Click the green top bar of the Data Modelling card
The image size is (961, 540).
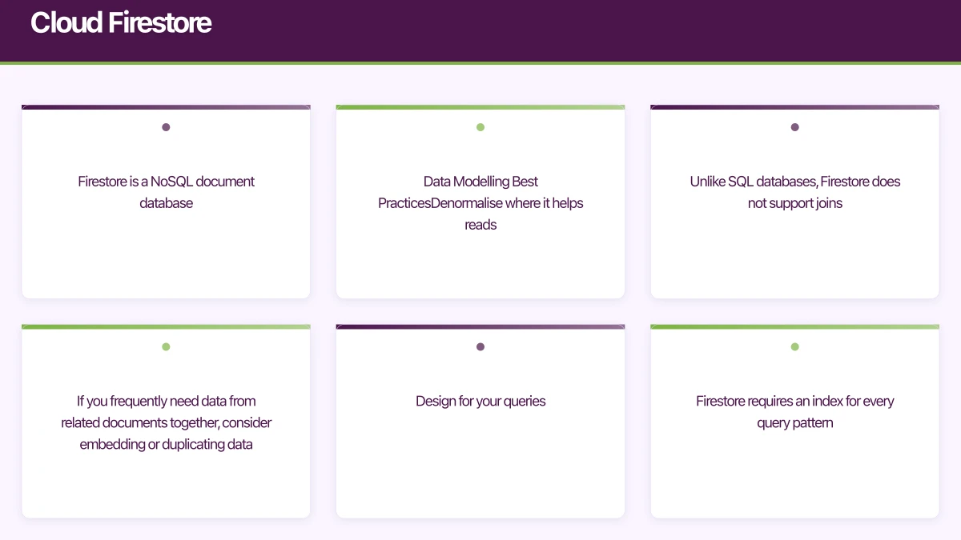(480, 107)
